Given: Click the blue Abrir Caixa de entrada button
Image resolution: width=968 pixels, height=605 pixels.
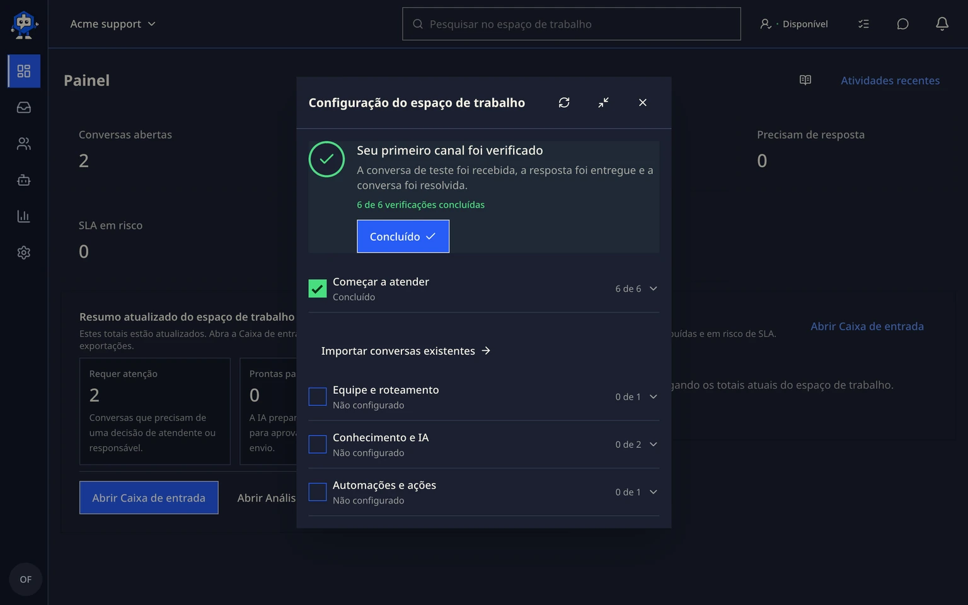Looking at the screenshot, I should click(149, 498).
